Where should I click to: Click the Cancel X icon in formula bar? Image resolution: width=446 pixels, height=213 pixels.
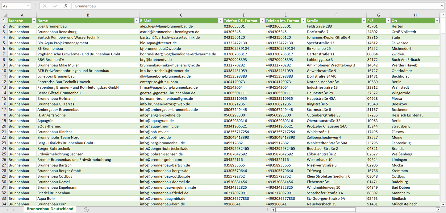coord(45,6)
